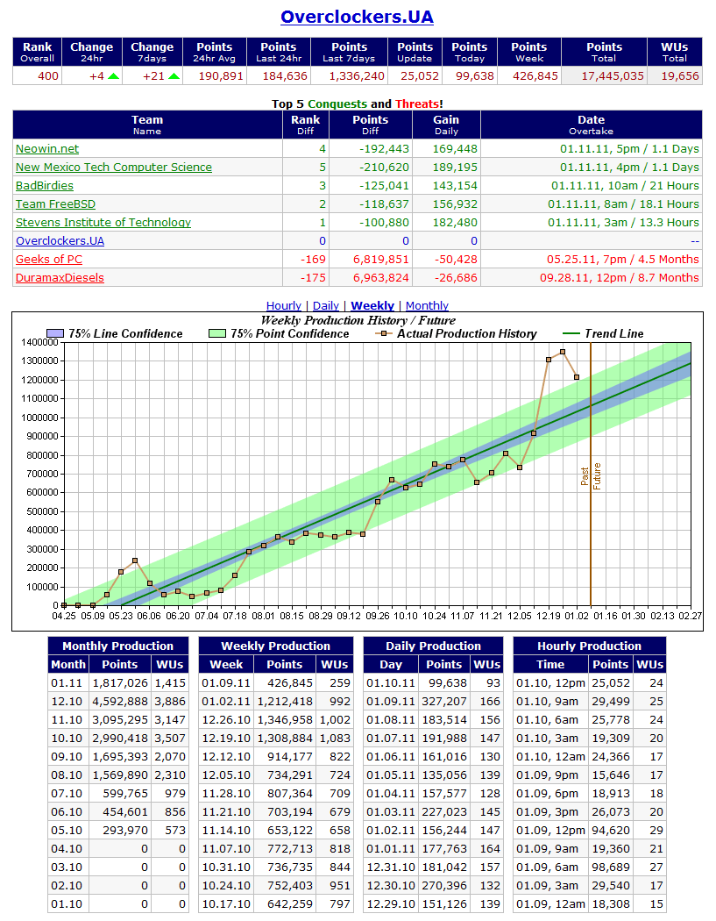This screenshot has height=921, width=716.
Task: Open Overclockers.UA link in team table
Action: 60,241
